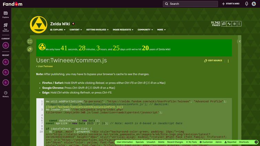The image size is (260, 146).
Task: Click Unwatch in bottom toolbar
Action: pyautogui.click(x=151, y=142)
